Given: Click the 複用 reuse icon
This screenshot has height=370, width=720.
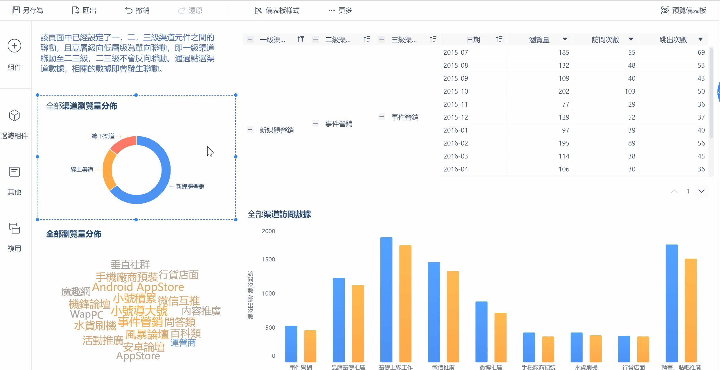Looking at the screenshot, I should click(x=14, y=228).
